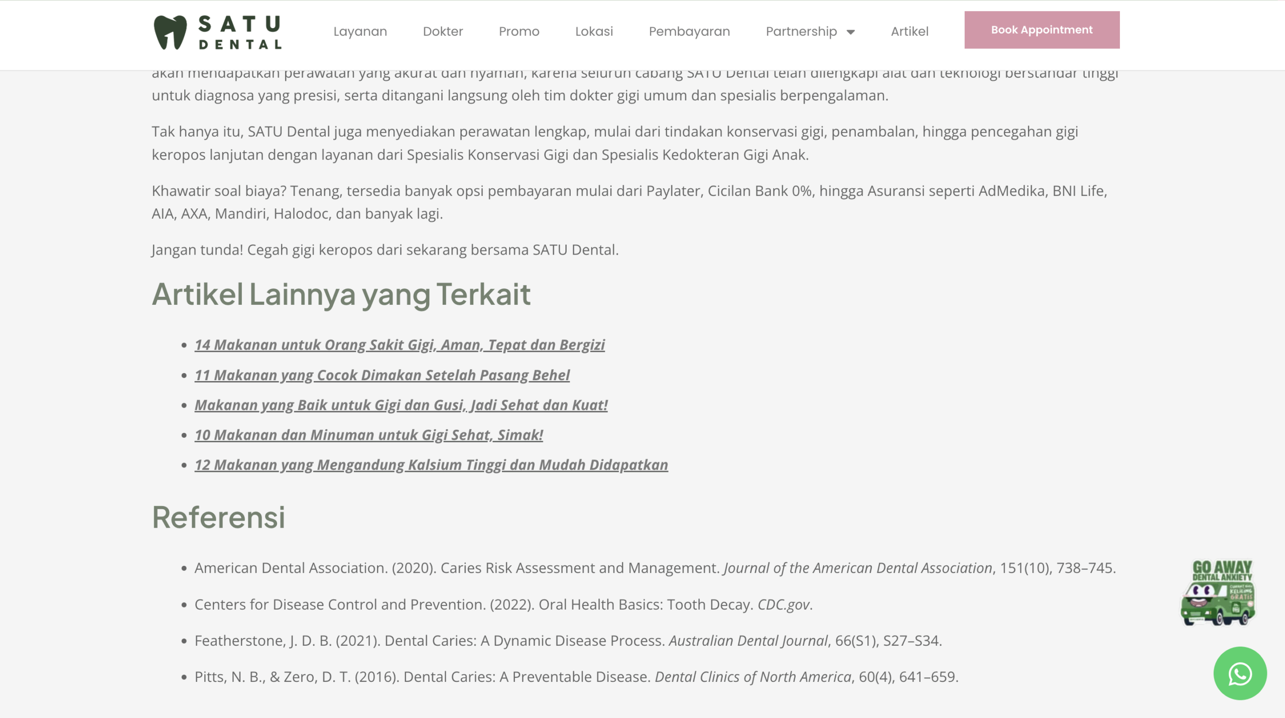Open the Layanan menu
Screen dimensions: 1285x718
[x=360, y=31]
